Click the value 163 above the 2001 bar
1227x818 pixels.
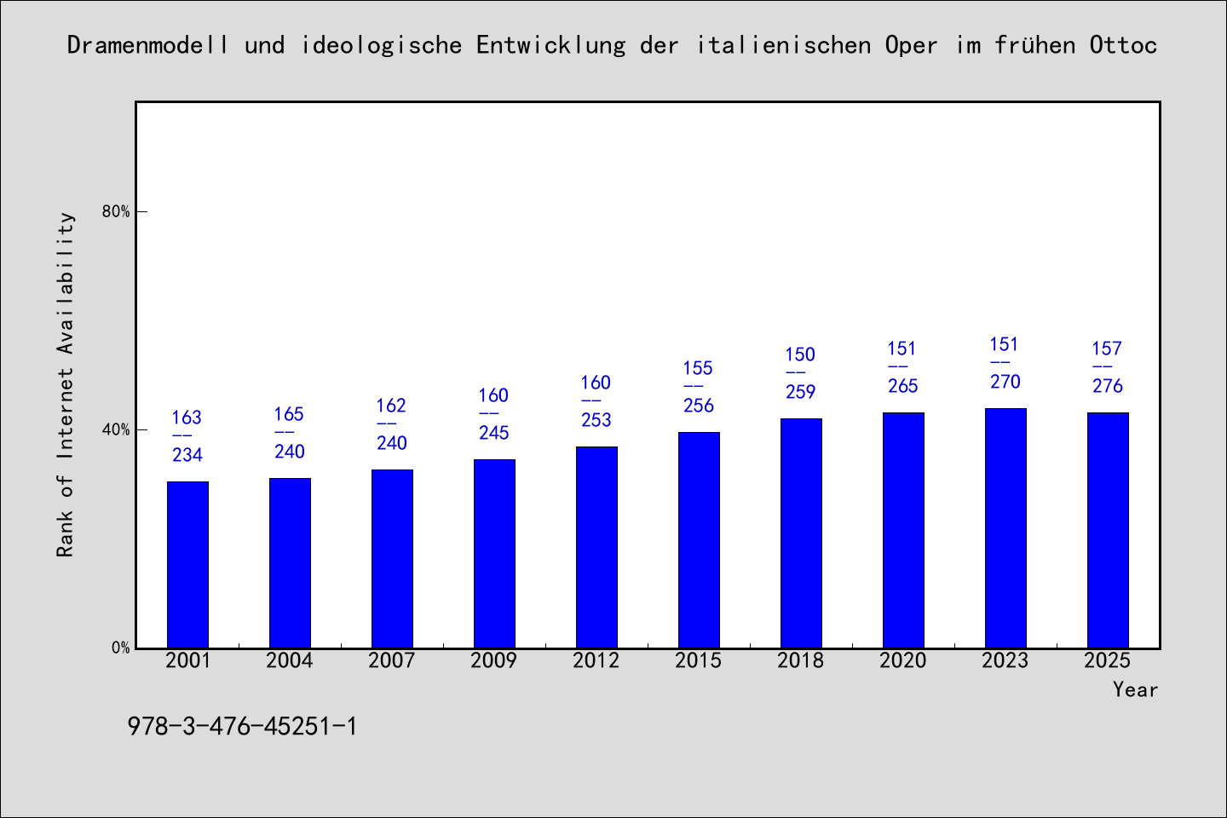point(187,418)
